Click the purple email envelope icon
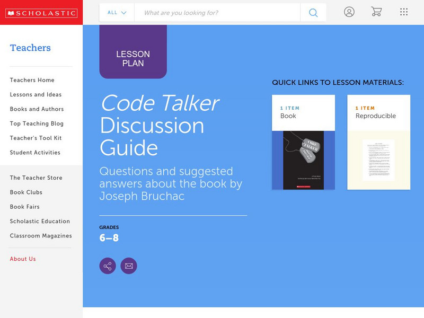This screenshot has width=424, height=318. tap(129, 266)
